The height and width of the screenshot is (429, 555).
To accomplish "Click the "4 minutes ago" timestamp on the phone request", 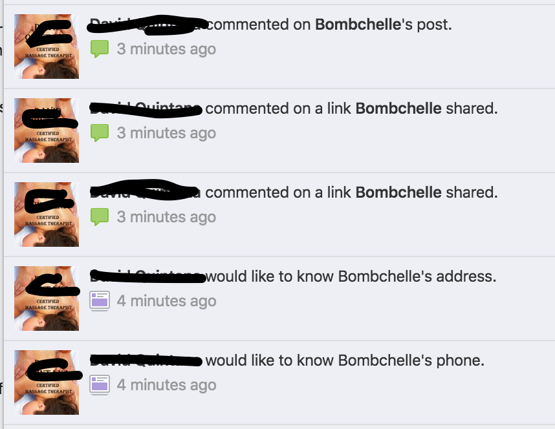I will tap(166, 385).
